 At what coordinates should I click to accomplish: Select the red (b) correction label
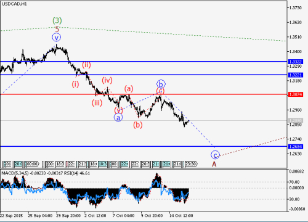coord(138,125)
